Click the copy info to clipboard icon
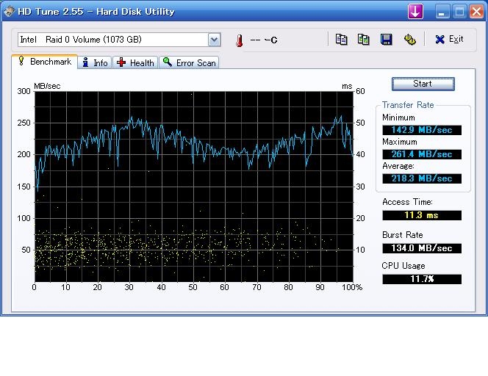The image size is (488, 376). 341,40
